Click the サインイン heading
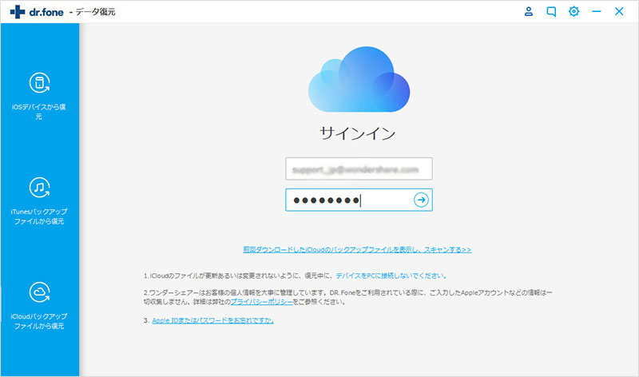This screenshot has width=639, height=377. [357, 133]
